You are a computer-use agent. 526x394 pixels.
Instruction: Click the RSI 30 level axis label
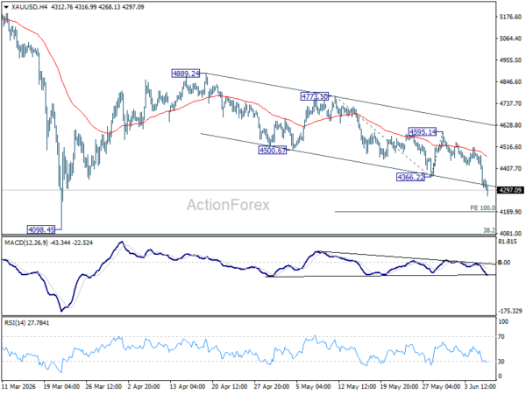point(501,362)
